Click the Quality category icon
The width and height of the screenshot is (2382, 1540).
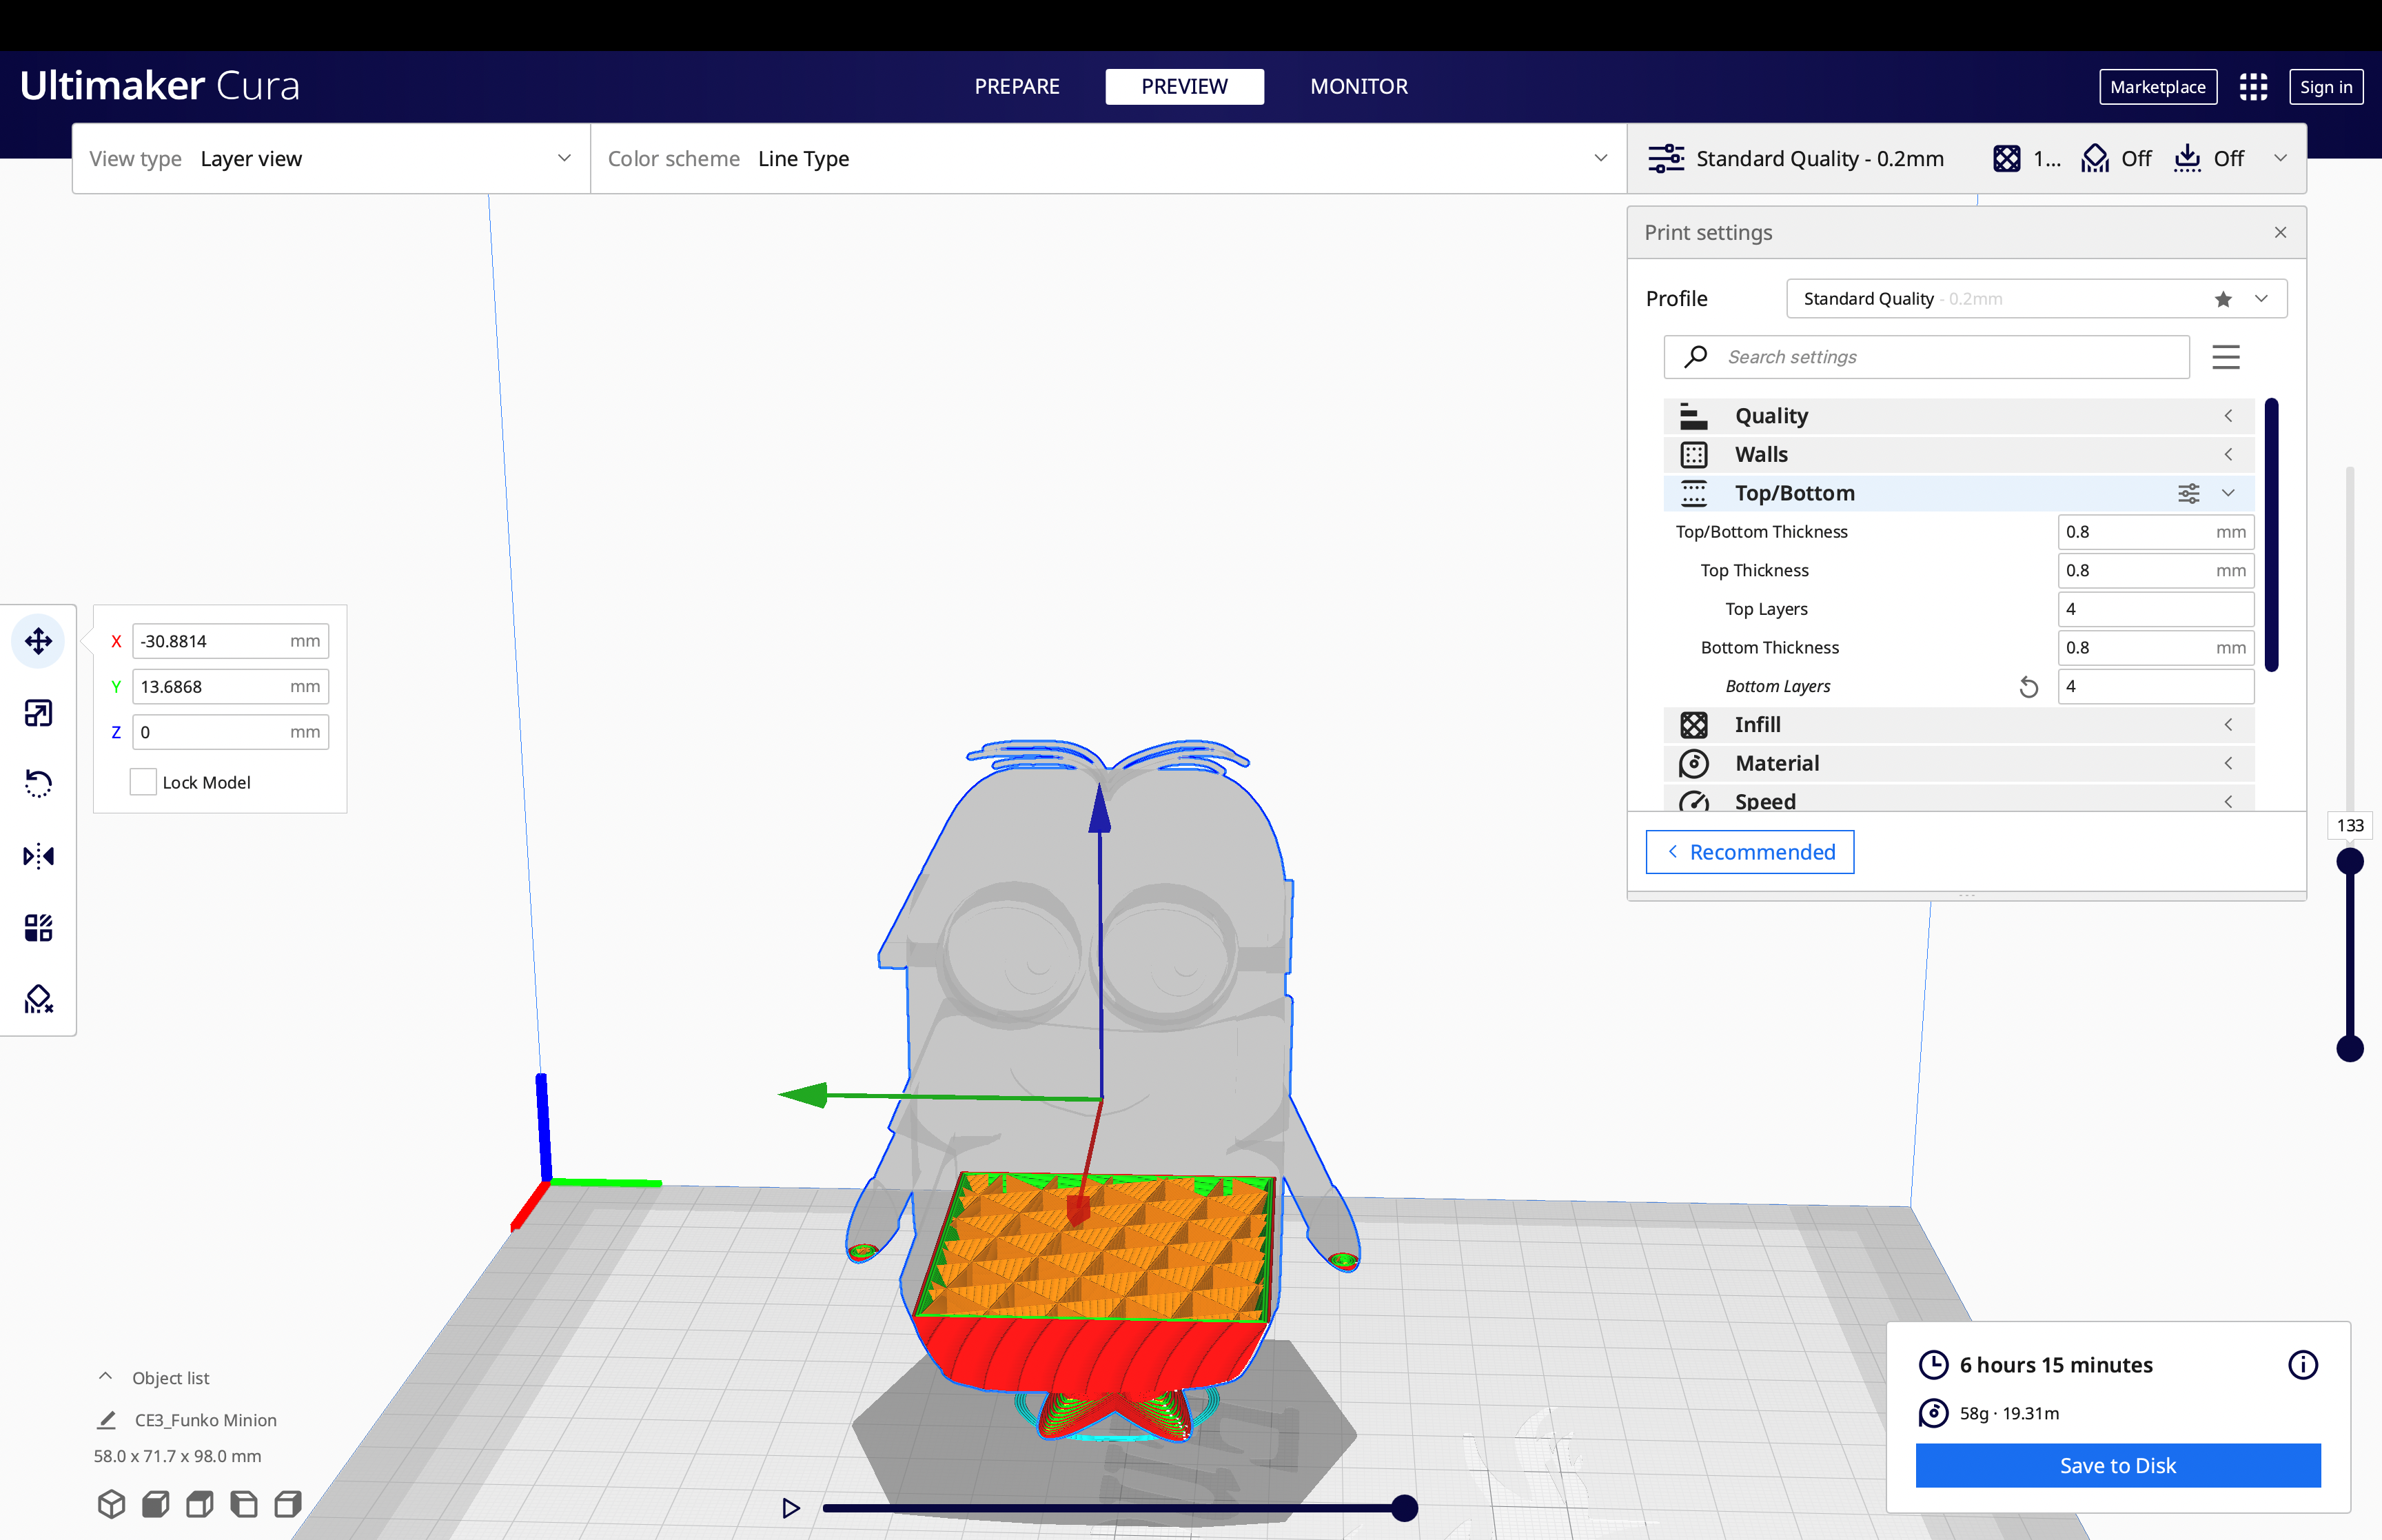[x=1693, y=416]
